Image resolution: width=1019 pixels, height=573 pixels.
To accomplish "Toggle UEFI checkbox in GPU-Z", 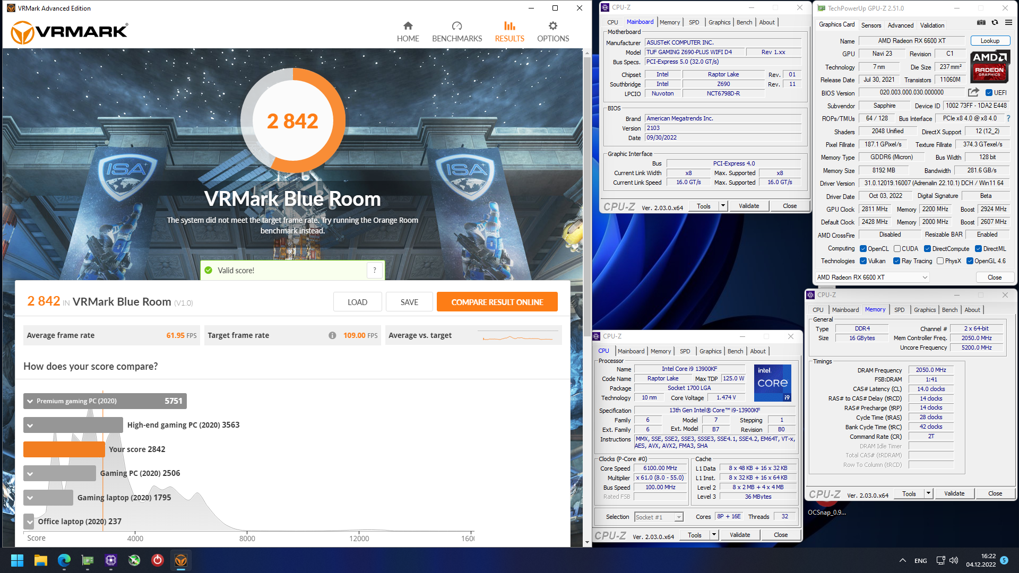I will tap(989, 92).
